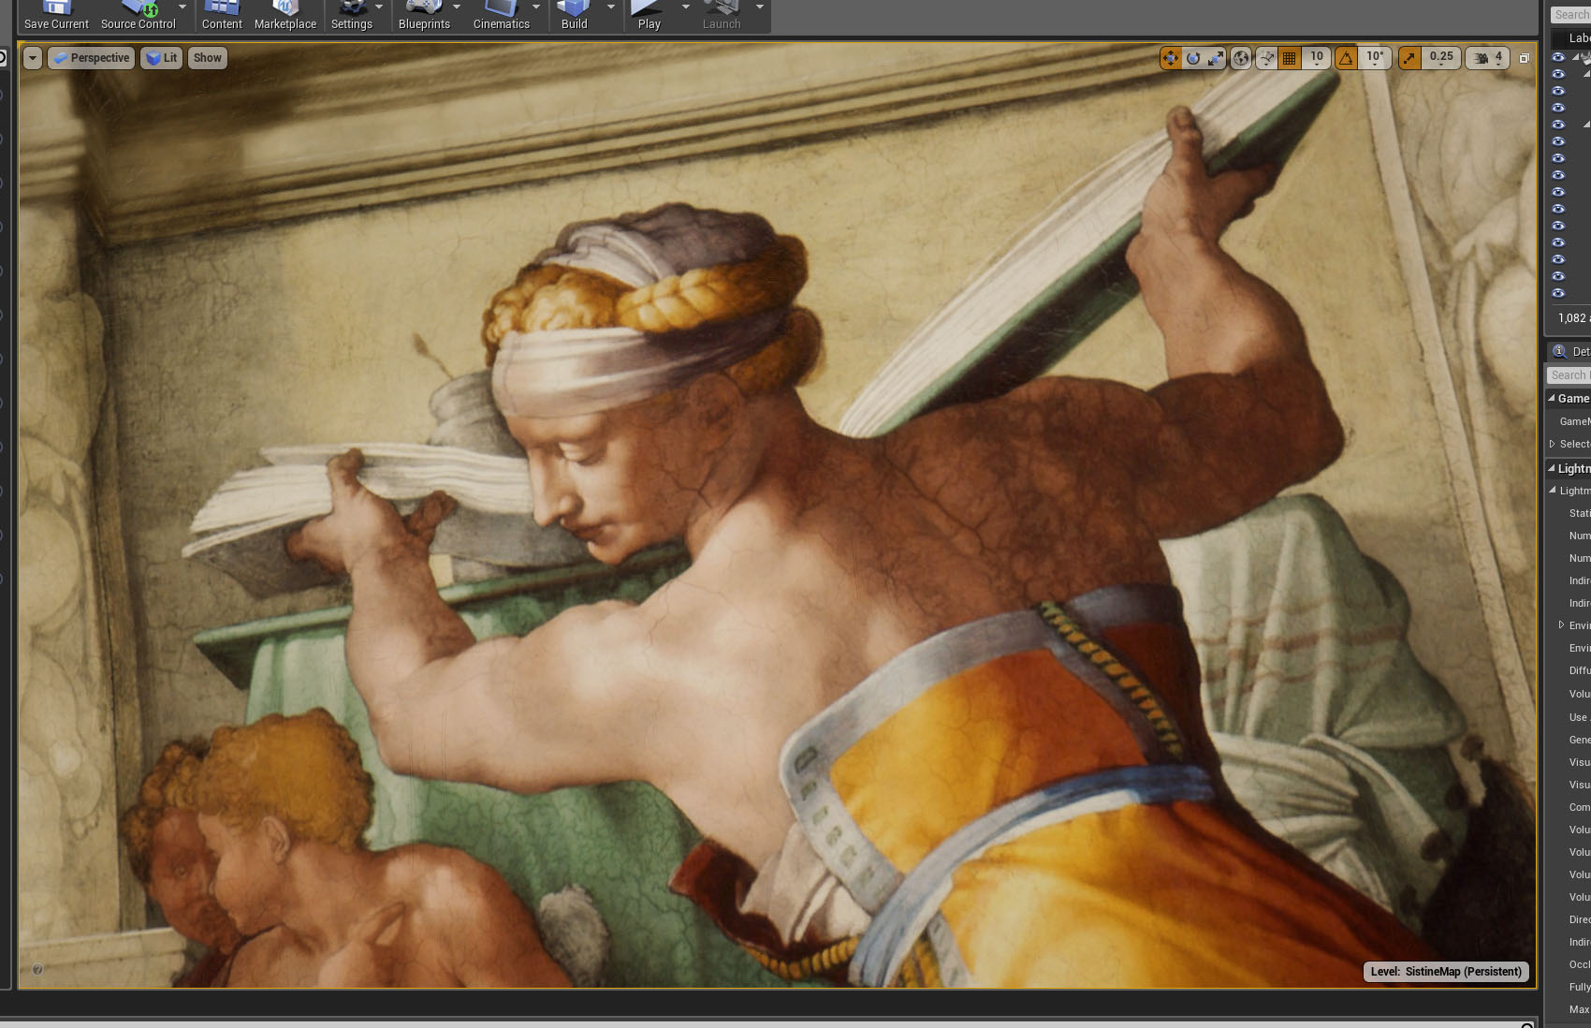Open the Play options dropdown arrow
This screenshot has height=1028, width=1591.
pos(686,7)
